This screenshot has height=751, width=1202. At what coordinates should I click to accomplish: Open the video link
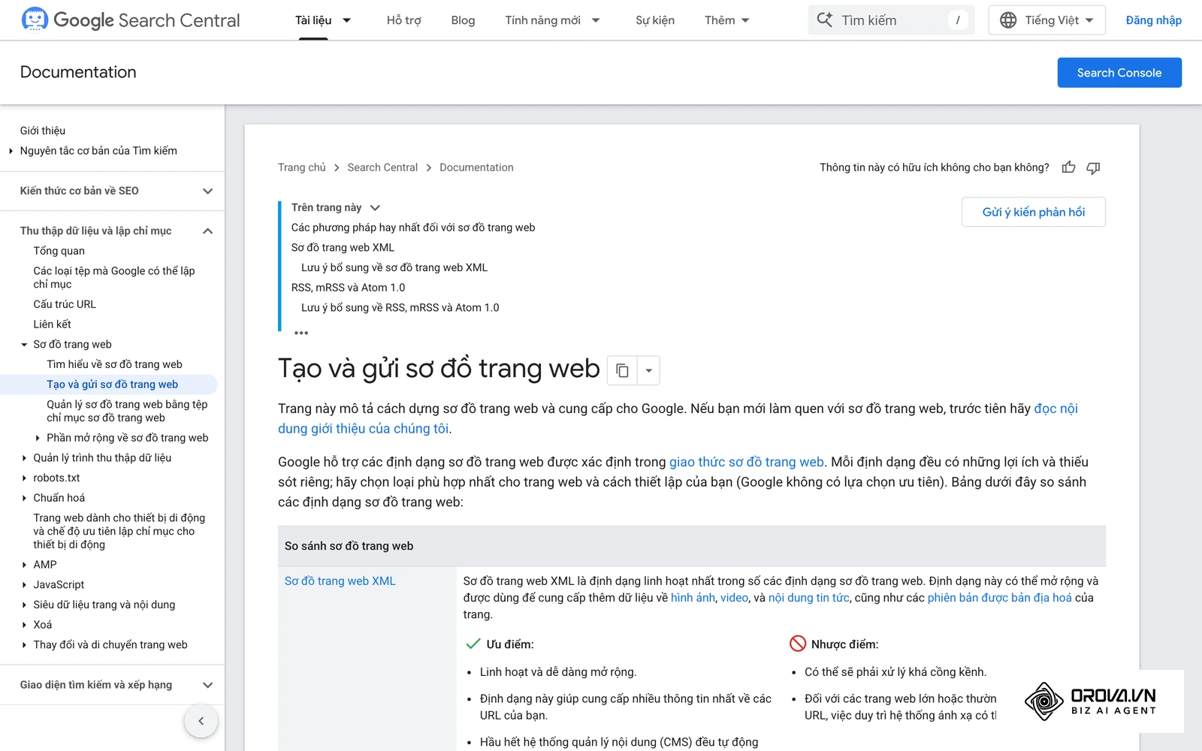[734, 598]
